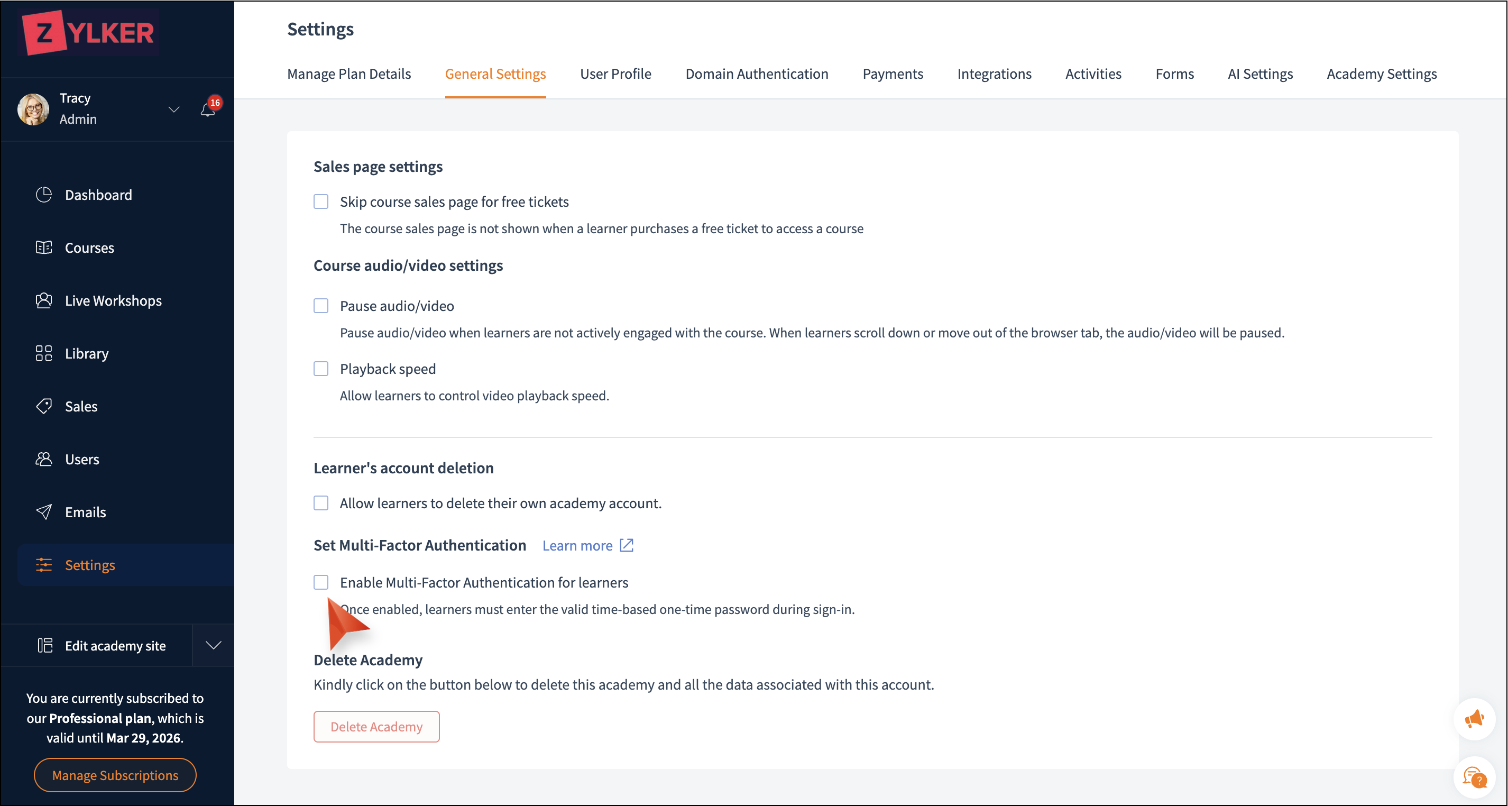The height and width of the screenshot is (806, 1508).
Task: Click the Sales tag icon
Action: (44, 406)
